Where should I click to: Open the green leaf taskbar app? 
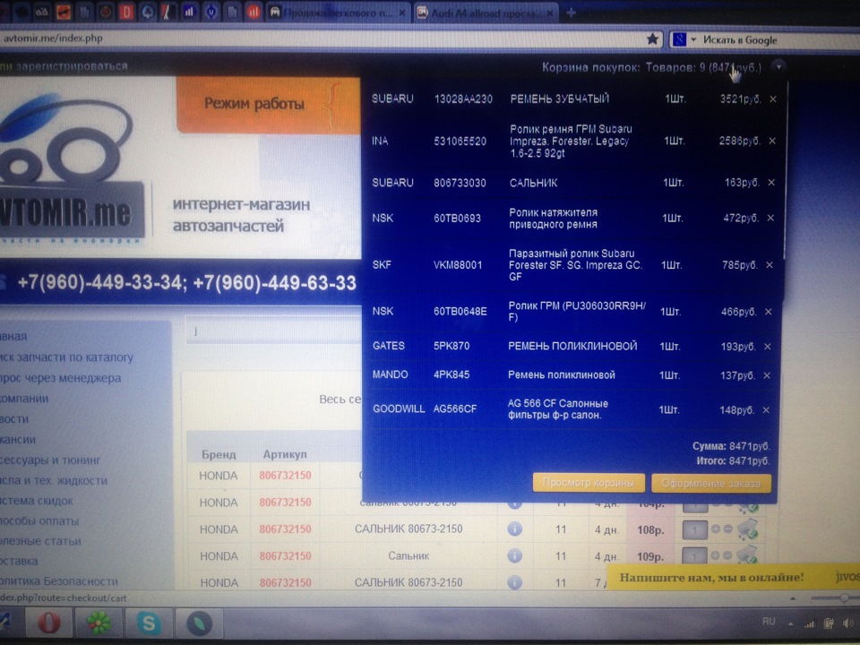click(199, 624)
